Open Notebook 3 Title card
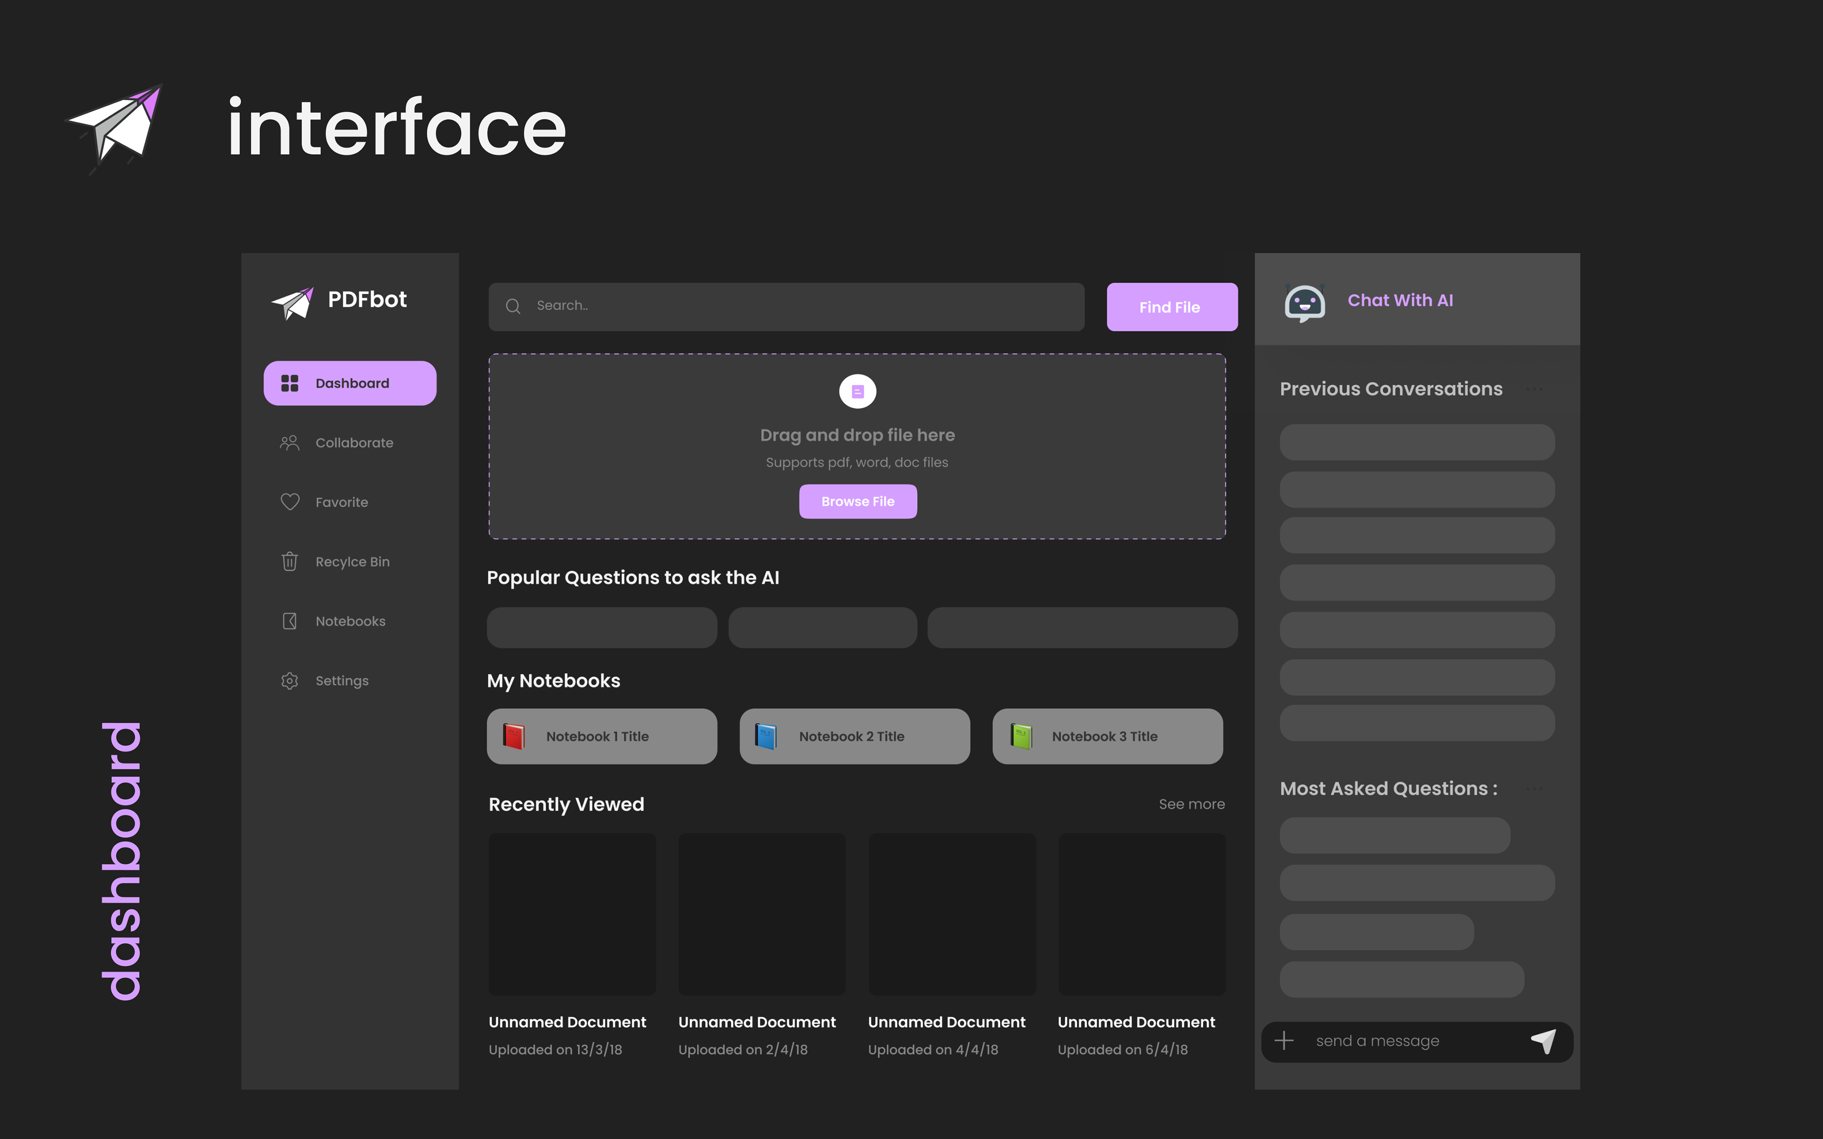 pyautogui.click(x=1108, y=736)
